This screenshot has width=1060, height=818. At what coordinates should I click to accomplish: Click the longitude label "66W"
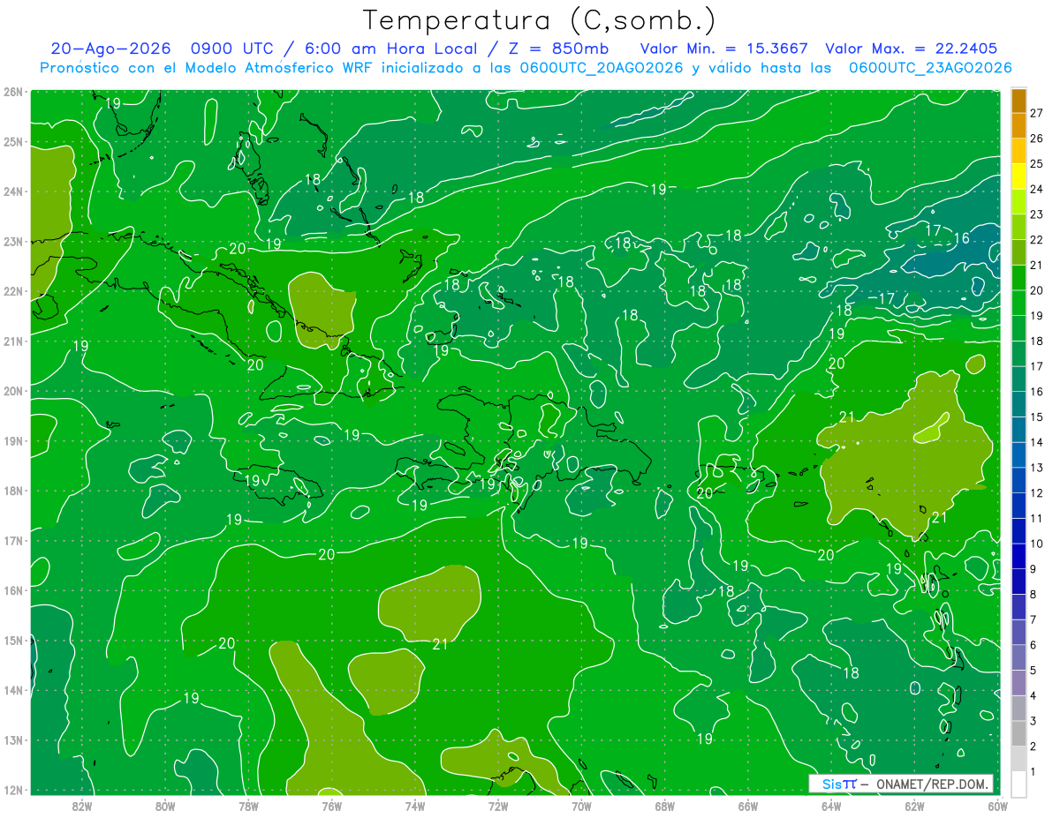coord(747,805)
